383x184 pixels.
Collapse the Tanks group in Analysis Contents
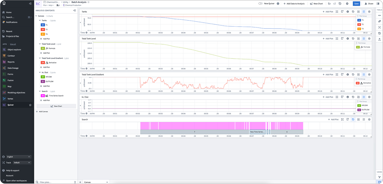pyautogui.click(x=40, y=20)
